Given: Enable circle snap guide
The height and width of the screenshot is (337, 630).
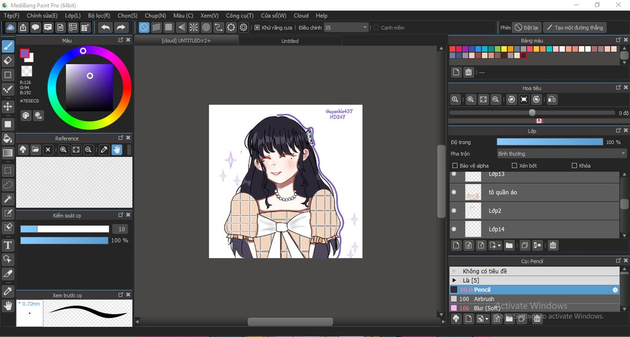Looking at the screenshot, I should coord(206,27).
